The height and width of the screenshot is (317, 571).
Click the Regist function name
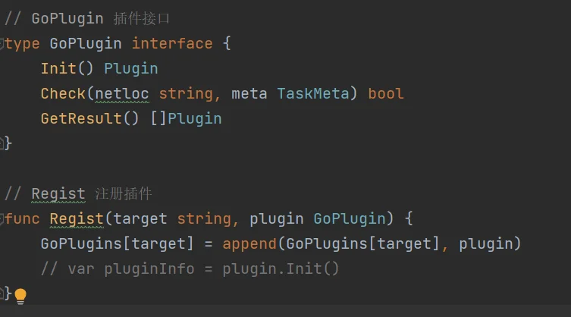(x=77, y=219)
